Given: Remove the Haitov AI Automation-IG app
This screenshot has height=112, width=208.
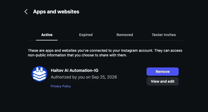Looking at the screenshot, I should coord(163,72).
